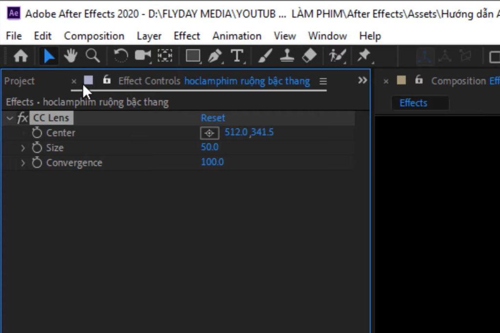Expand the Size property
This screenshot has width=500, height=333.
pos(23,147)
